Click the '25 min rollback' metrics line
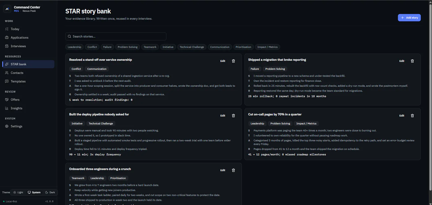 click(x=287, y=96)
